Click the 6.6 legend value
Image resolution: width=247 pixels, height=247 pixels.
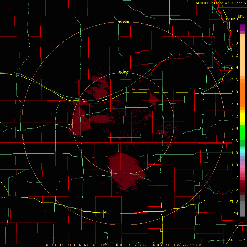[x=235, y=80]
